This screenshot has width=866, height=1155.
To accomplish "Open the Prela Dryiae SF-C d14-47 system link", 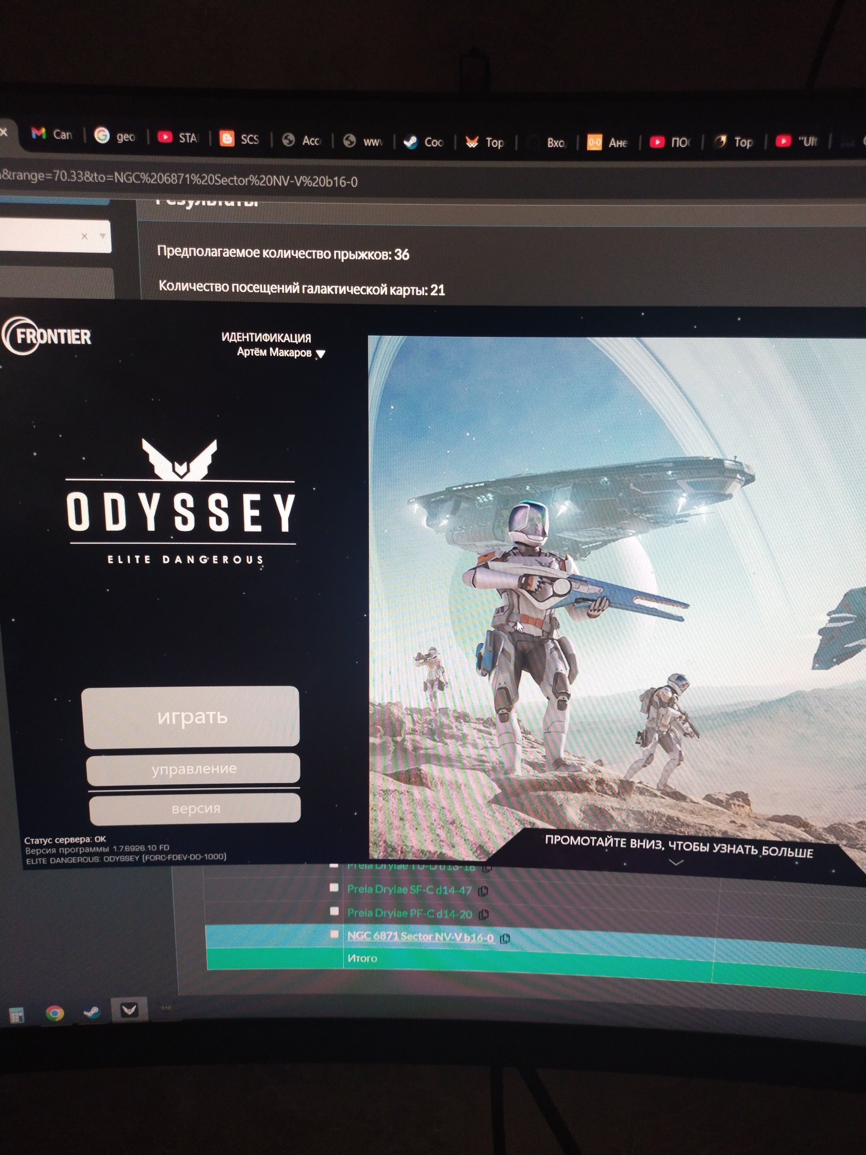I will coord(409,890).
